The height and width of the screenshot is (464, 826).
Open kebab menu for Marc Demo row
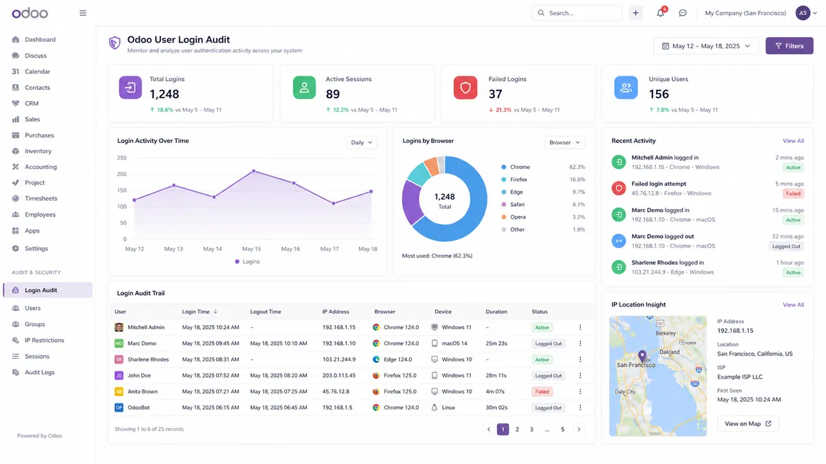(x=580, y=343)
